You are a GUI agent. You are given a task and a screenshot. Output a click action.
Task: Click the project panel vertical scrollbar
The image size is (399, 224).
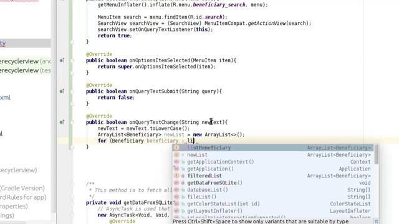tap(54, 106)
